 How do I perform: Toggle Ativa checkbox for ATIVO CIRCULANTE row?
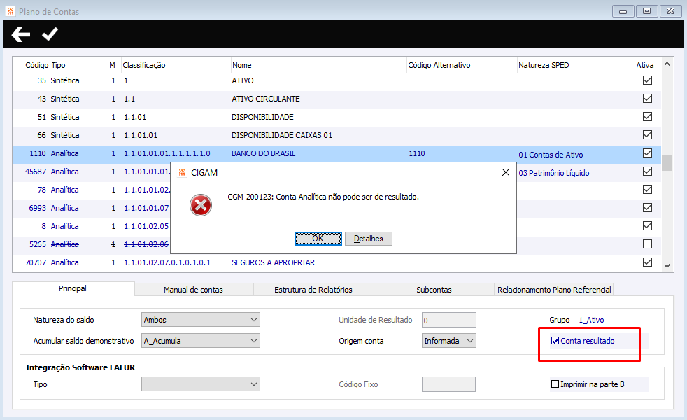(647, 98)
